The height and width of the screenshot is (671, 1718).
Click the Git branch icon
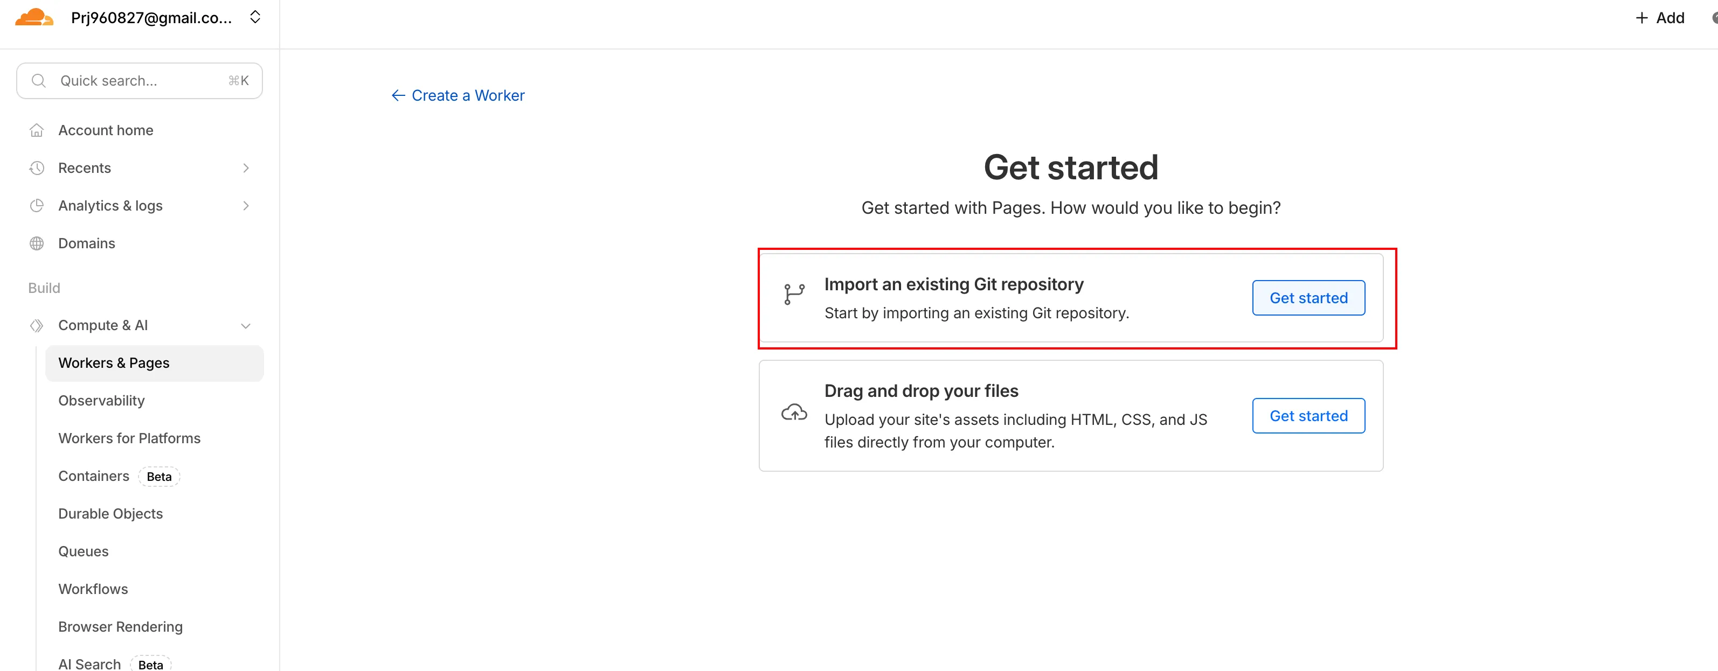tap(794, 294)
